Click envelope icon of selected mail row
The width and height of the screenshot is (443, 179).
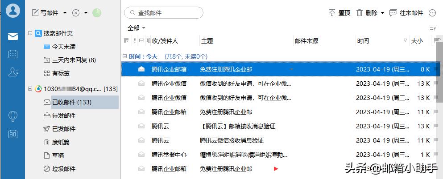click(141, 69)
